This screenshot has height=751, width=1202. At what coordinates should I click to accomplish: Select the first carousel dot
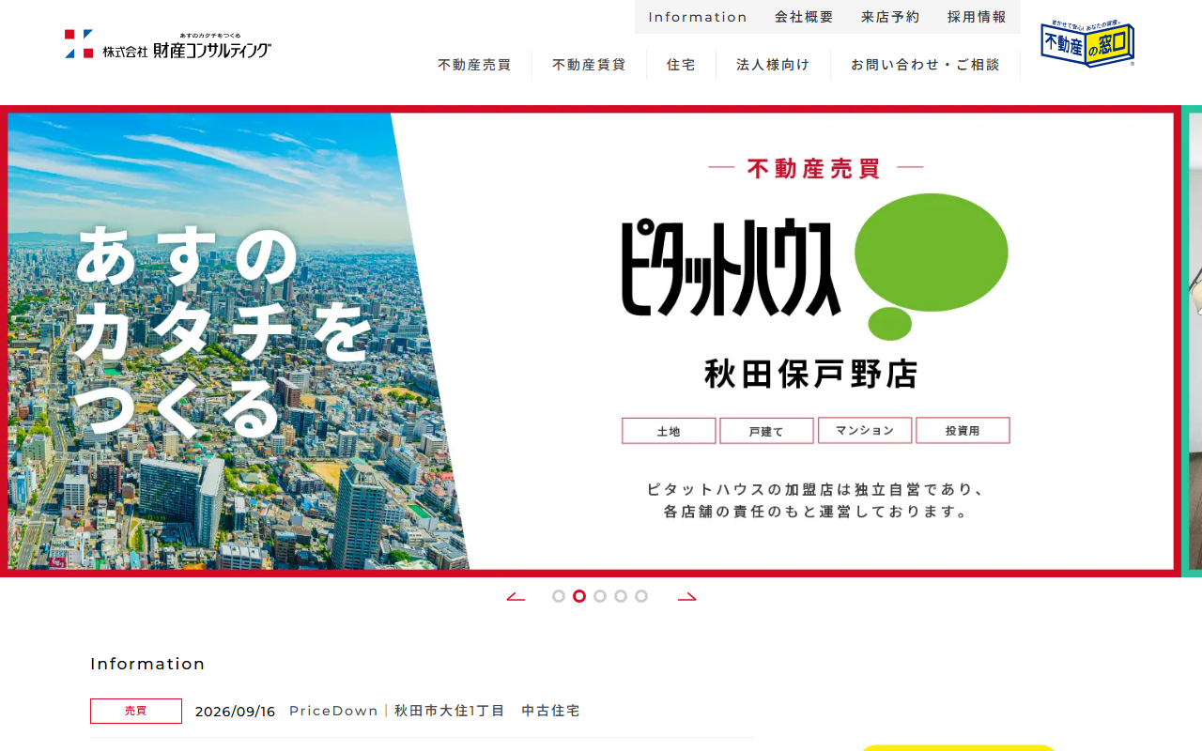pos(559,596)
